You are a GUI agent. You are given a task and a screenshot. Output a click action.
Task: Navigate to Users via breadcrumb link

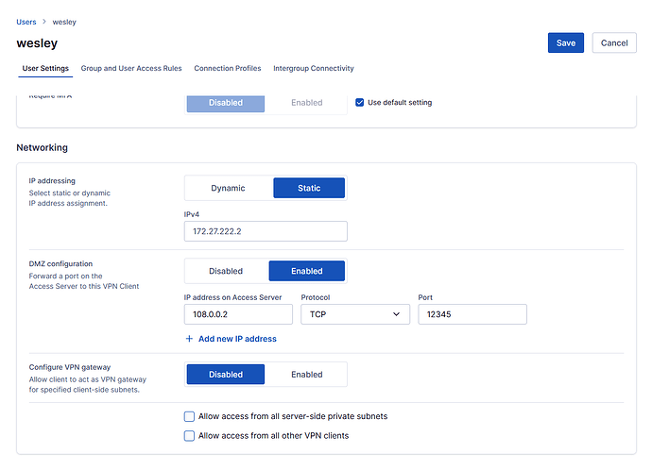(26, 22)
